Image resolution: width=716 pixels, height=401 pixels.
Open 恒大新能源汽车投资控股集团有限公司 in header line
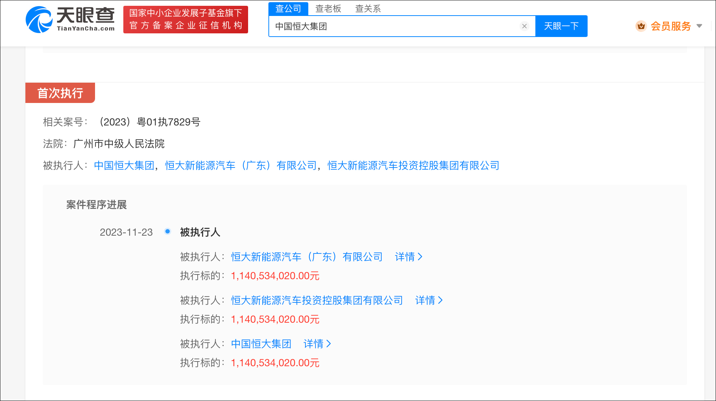point(413,166)
